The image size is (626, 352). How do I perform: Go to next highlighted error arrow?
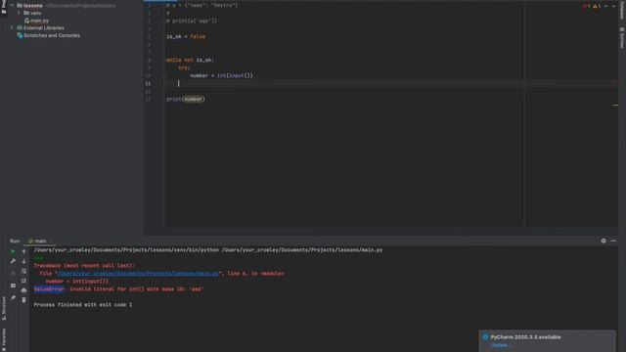[613, 6]
